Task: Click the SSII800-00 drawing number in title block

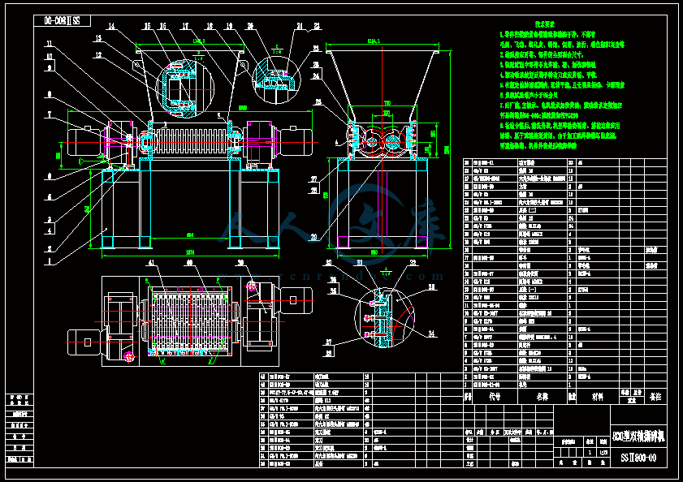Action: [x=638, y=458]
